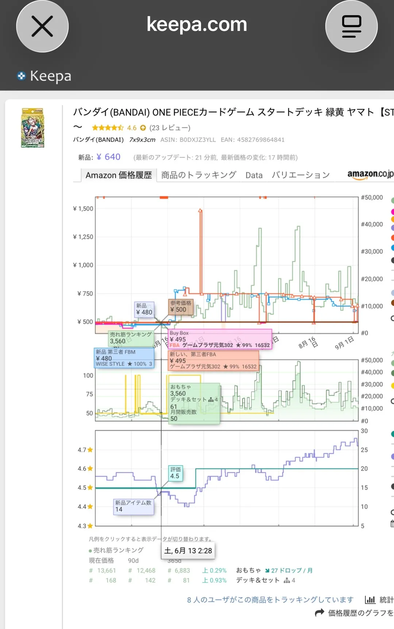
Task: Click the 上 0.93% percentage
Action: click(x=215, y=580)
